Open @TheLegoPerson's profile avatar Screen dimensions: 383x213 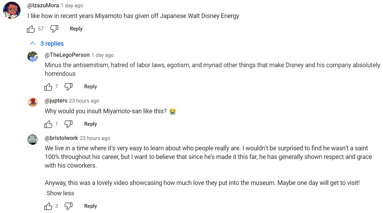point(33,56)
